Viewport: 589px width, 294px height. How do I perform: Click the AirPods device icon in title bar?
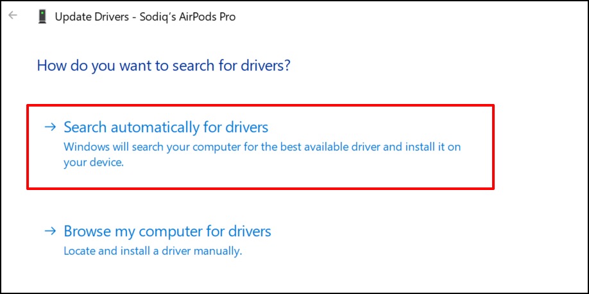pos(44,17)
